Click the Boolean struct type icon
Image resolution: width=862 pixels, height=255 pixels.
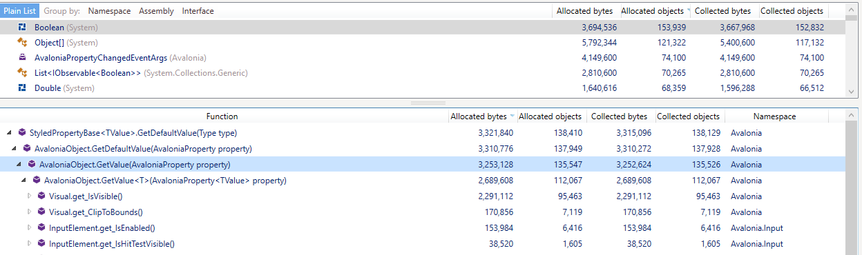tap(22, 28)
